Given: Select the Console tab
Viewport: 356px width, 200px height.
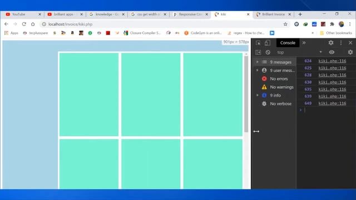Looking at the screenshot, I should 288,43.
